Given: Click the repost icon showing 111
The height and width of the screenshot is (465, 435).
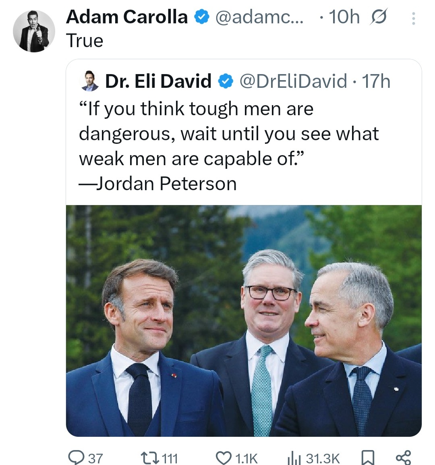Looking at the screenshot, I should point(155,458).
